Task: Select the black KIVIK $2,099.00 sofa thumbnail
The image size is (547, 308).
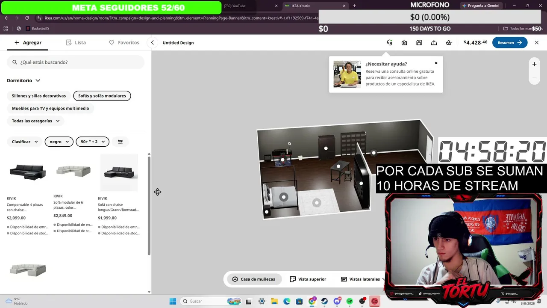Action: 28,172
